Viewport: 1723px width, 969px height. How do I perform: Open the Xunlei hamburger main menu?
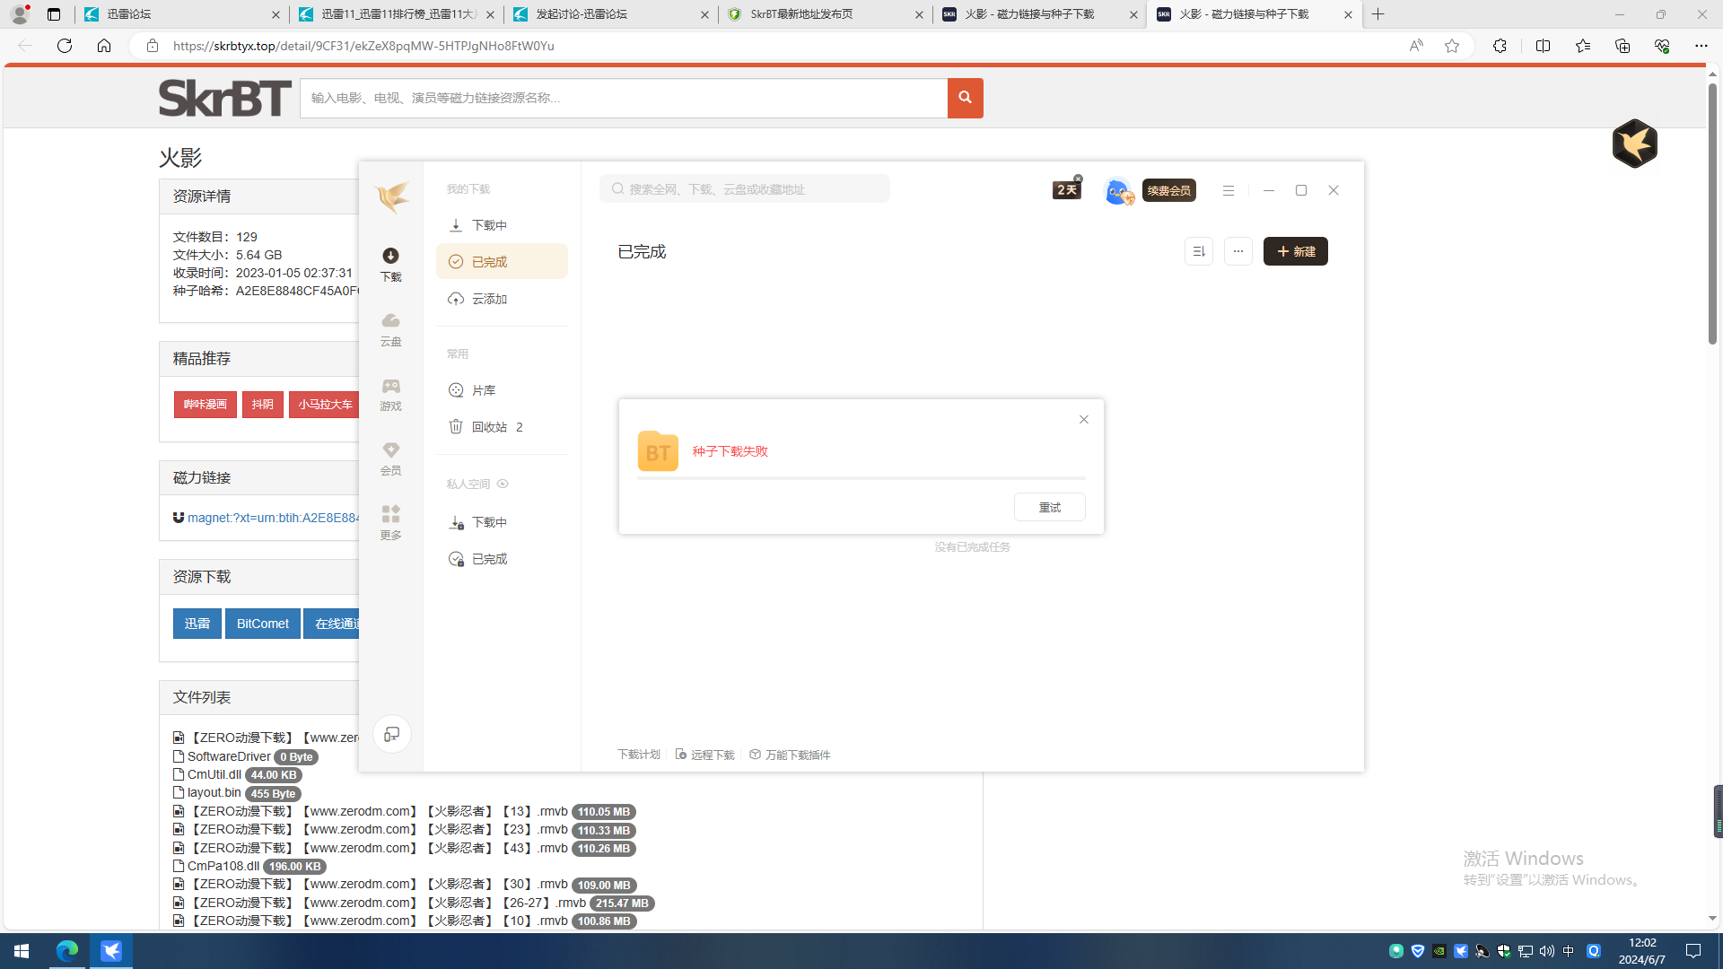[1228, 190]
